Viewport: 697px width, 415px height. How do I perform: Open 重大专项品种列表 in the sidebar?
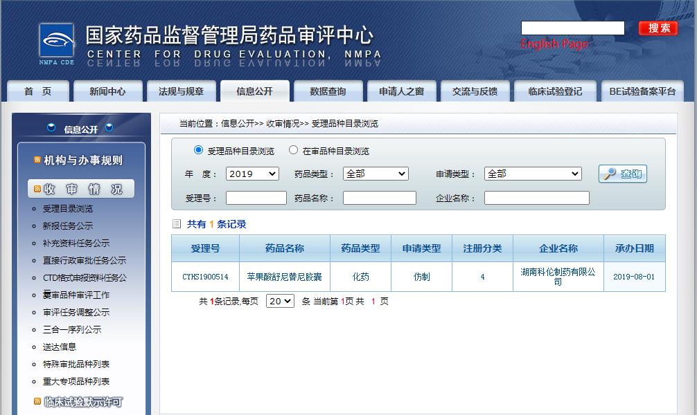click(x=76, y=382)
